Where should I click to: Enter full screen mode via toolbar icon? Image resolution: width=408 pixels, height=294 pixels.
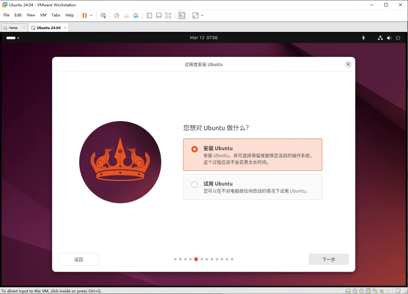(x=168, y=16)
